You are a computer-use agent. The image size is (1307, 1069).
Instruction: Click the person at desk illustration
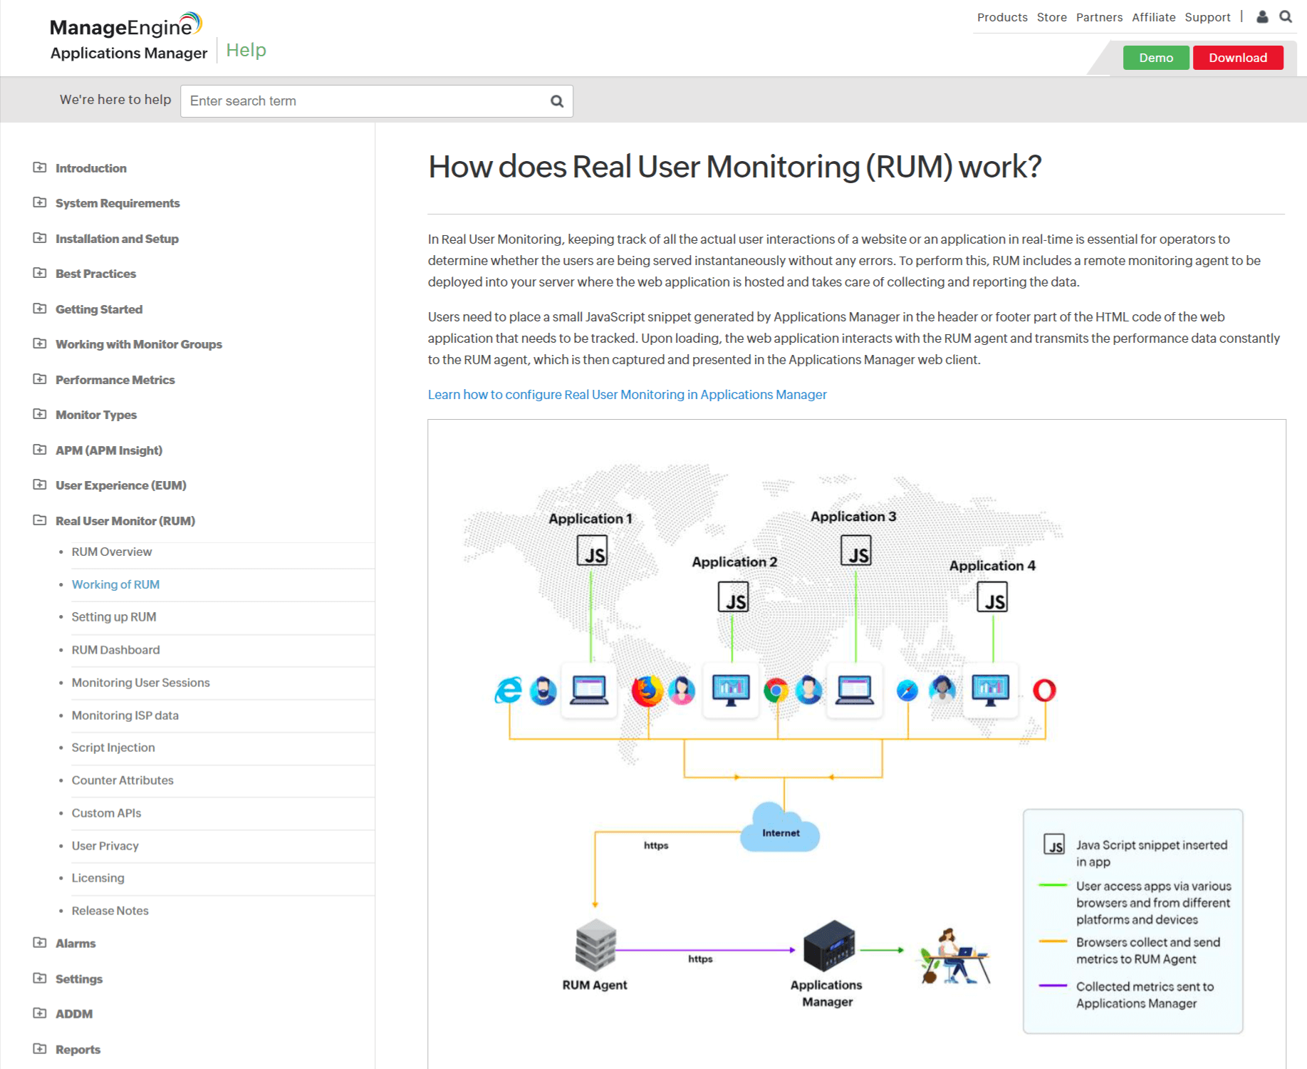coord(955,956)
